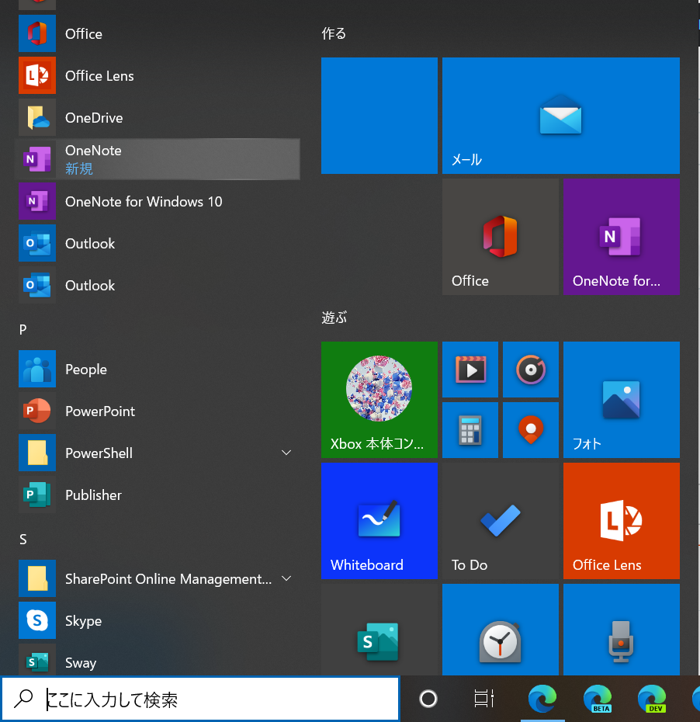Image resolution: width=700 pixels, height=722 pixels.
Task: Click the blank blue tile in 作る
Action: point(379,116)
